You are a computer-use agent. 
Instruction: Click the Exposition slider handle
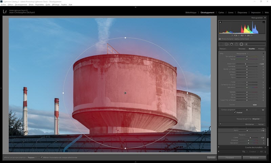(x=245, y=64)
